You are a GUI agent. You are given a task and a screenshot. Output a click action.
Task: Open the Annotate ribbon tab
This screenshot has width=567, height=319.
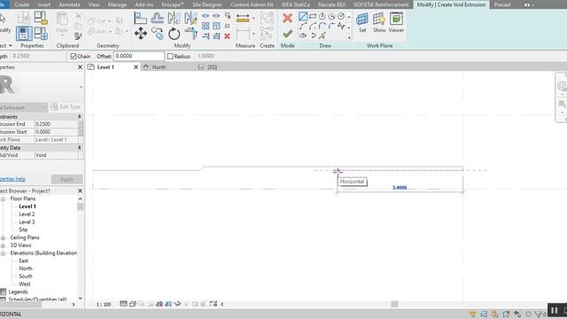click(x=69, y=4)
